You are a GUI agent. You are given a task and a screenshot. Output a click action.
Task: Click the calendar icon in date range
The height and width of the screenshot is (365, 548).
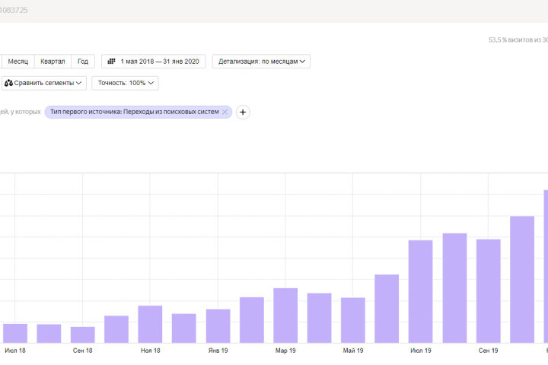tap(111, 62)
